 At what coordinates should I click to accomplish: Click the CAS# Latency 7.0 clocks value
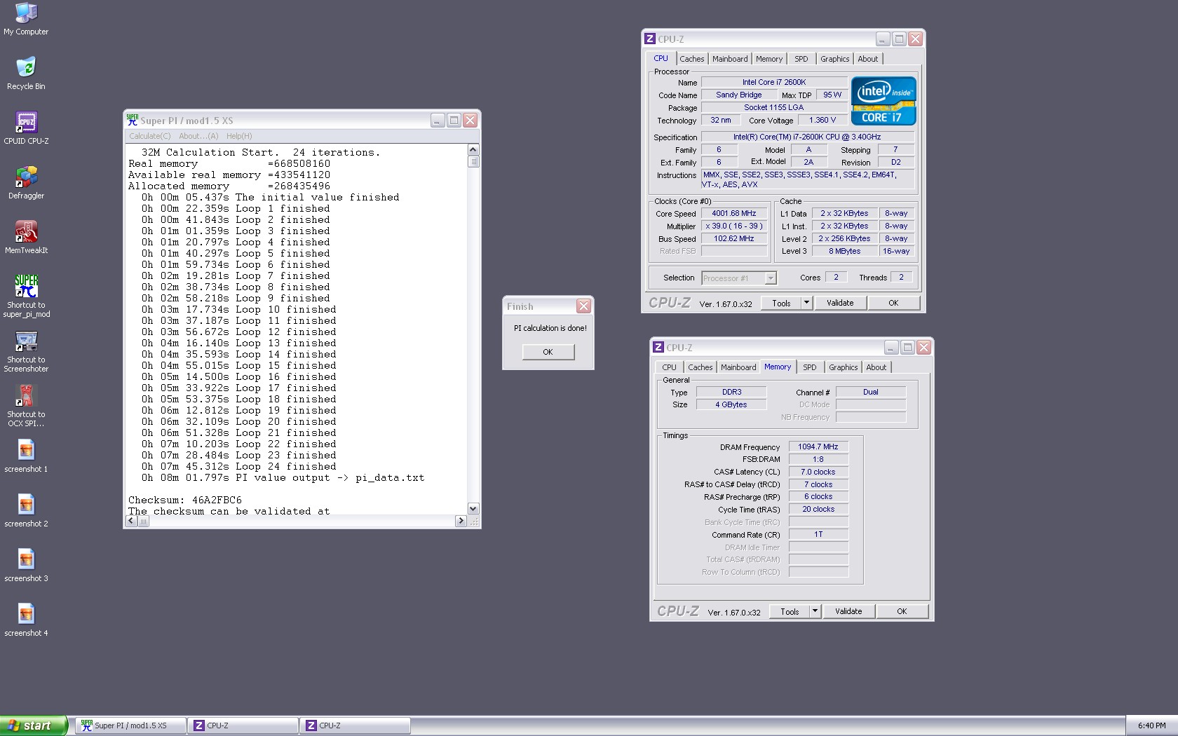tap(818, 472)
